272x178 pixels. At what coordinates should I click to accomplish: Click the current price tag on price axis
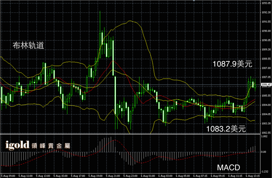click(266, 85)
